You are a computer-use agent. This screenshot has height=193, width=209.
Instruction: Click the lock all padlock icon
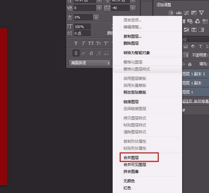tap(190, 64)
